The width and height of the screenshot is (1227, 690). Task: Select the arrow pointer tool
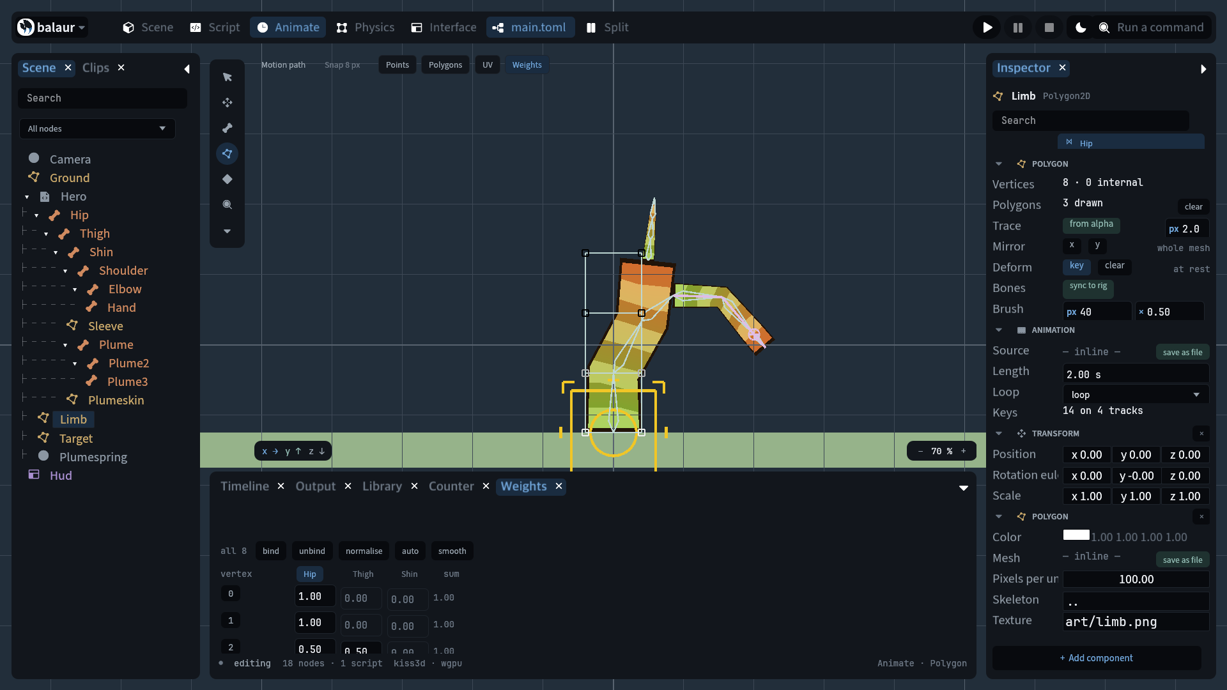[x=227, y=77]
